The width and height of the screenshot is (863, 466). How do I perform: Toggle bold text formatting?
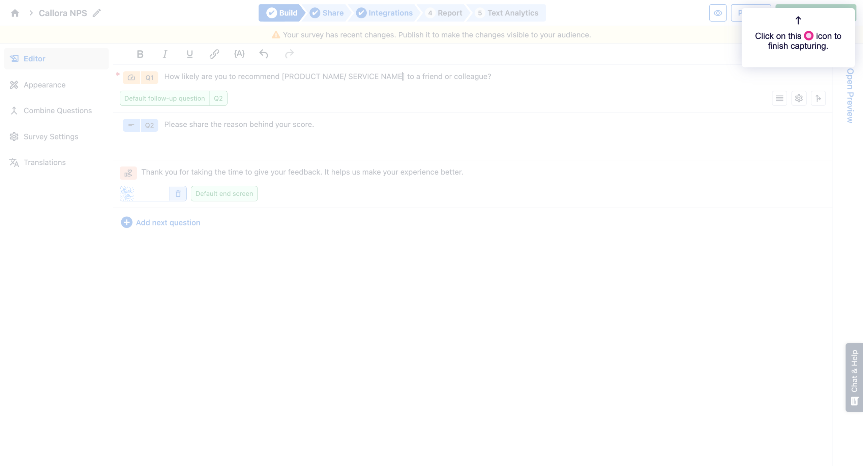click(x=140, y=54)
